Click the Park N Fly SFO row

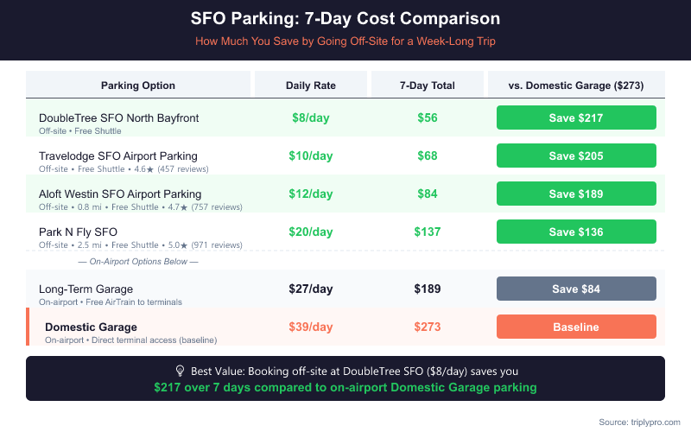pyautogui.click(x=79, y=232)
